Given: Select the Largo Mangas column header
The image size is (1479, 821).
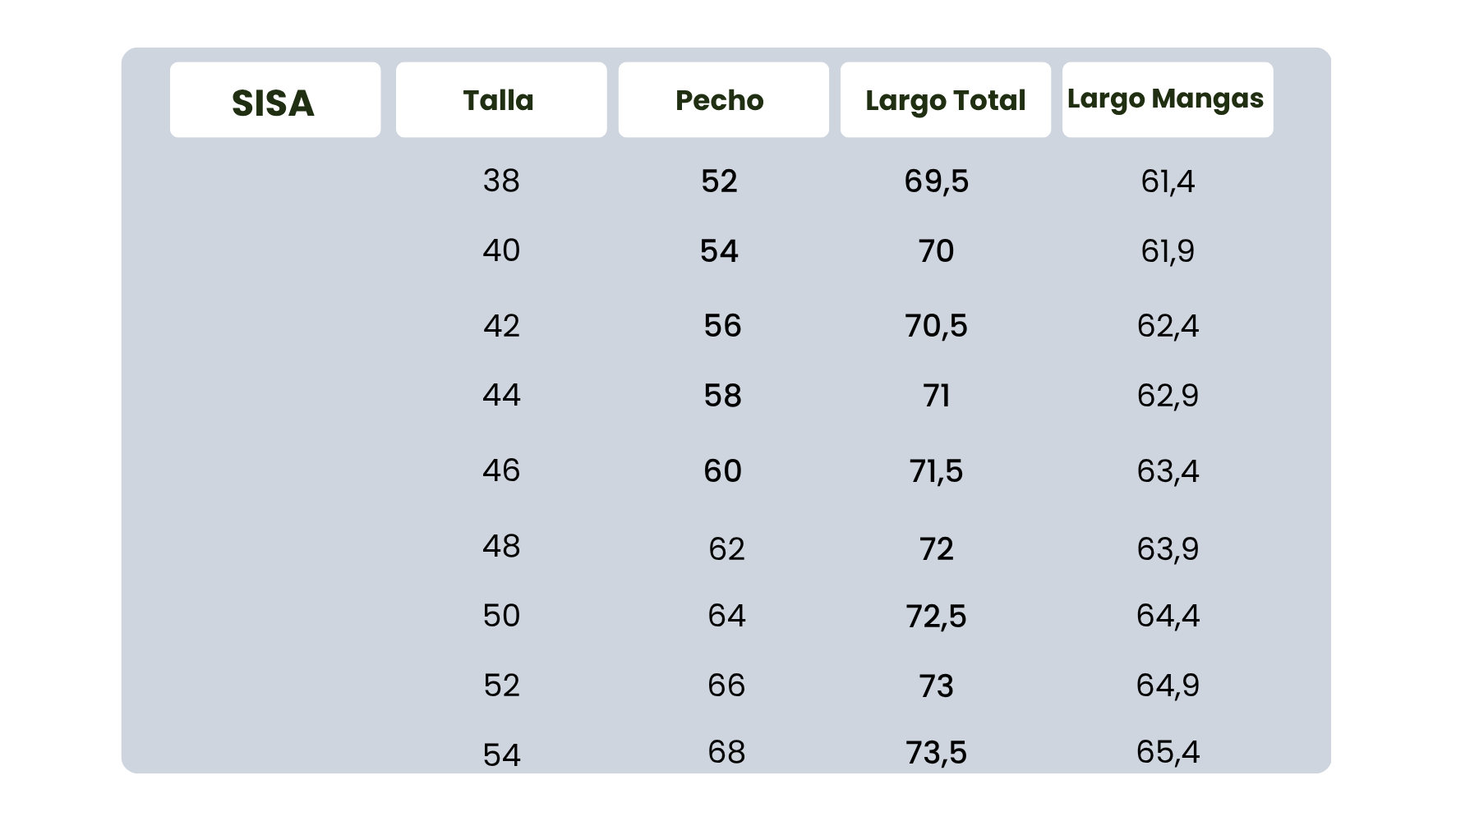Looking at the screenshot, I should point(1165,99).
